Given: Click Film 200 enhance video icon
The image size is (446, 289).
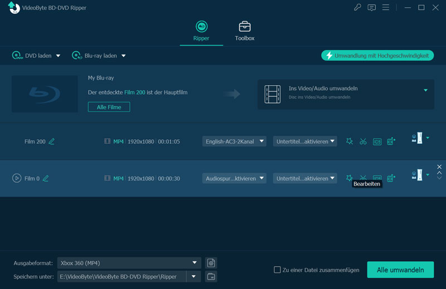Looking at the screenshot, I should click(x=391, y=141).
